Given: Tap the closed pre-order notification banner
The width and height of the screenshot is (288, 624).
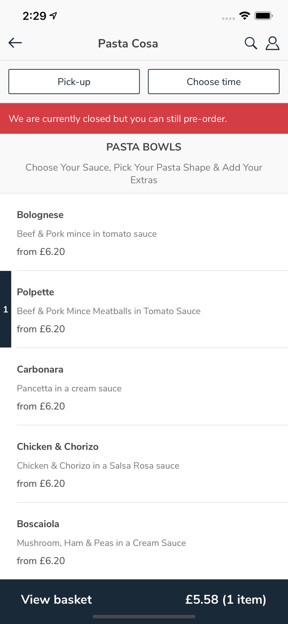Looking at the screenshot, I should (144, 118).
